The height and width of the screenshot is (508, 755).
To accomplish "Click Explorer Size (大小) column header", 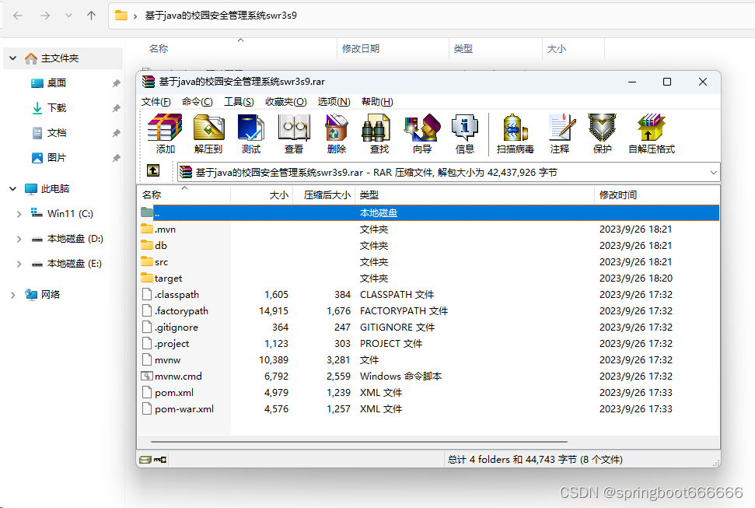I will click(573, 49).
